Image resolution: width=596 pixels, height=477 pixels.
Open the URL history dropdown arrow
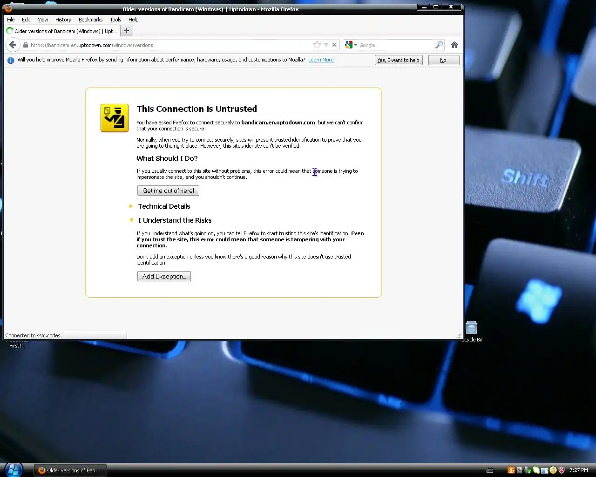[326, 45]
